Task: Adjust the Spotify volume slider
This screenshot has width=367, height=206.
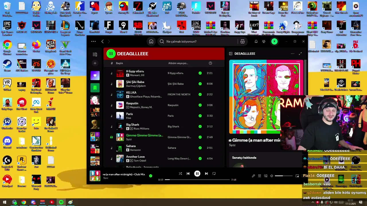Action: pyautogui.click(x=283, y=176)
